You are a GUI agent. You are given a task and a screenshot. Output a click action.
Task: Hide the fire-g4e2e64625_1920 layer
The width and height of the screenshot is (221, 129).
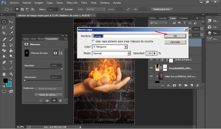151,68
